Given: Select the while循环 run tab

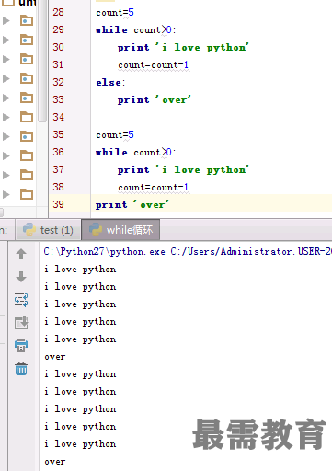Looking at the screenshot, I should click(120, 230).
